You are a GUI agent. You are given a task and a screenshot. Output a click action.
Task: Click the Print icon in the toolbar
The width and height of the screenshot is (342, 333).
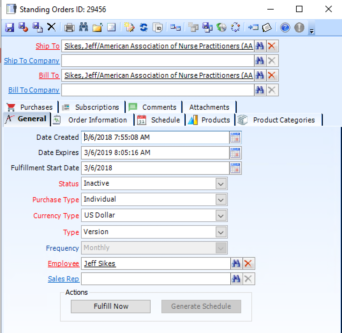tap(69, 28)
